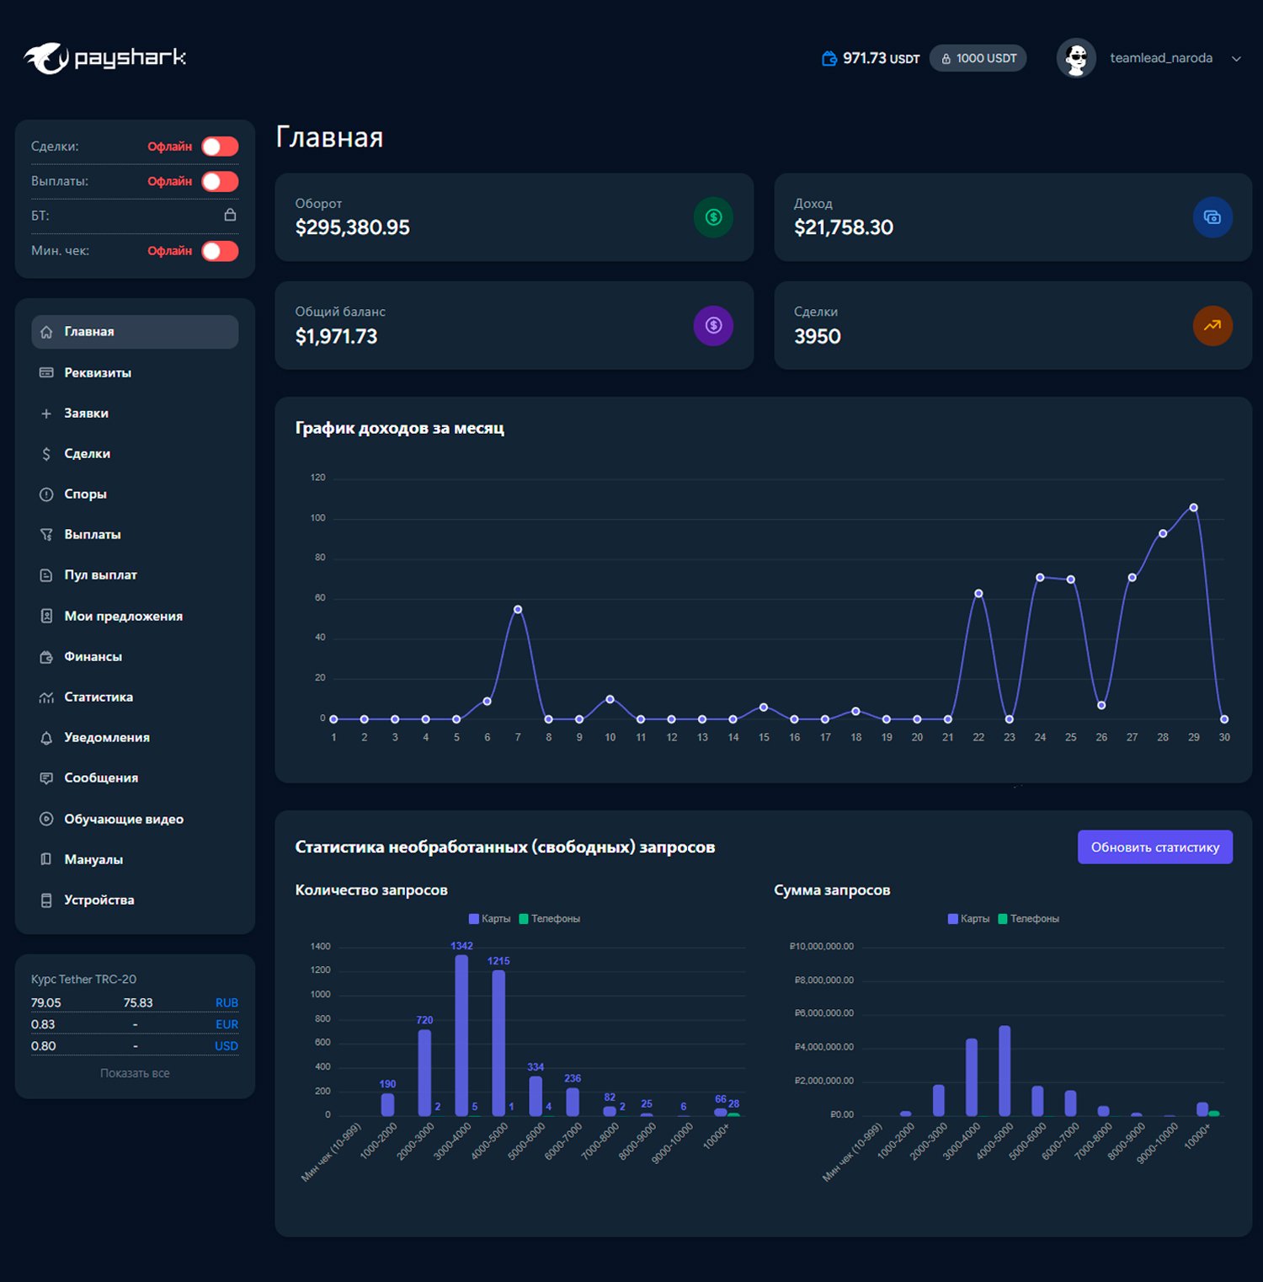Click the payshark shark logo
The height and width of the screenshot is (1282, 1263).
click(x=47, y=58)
